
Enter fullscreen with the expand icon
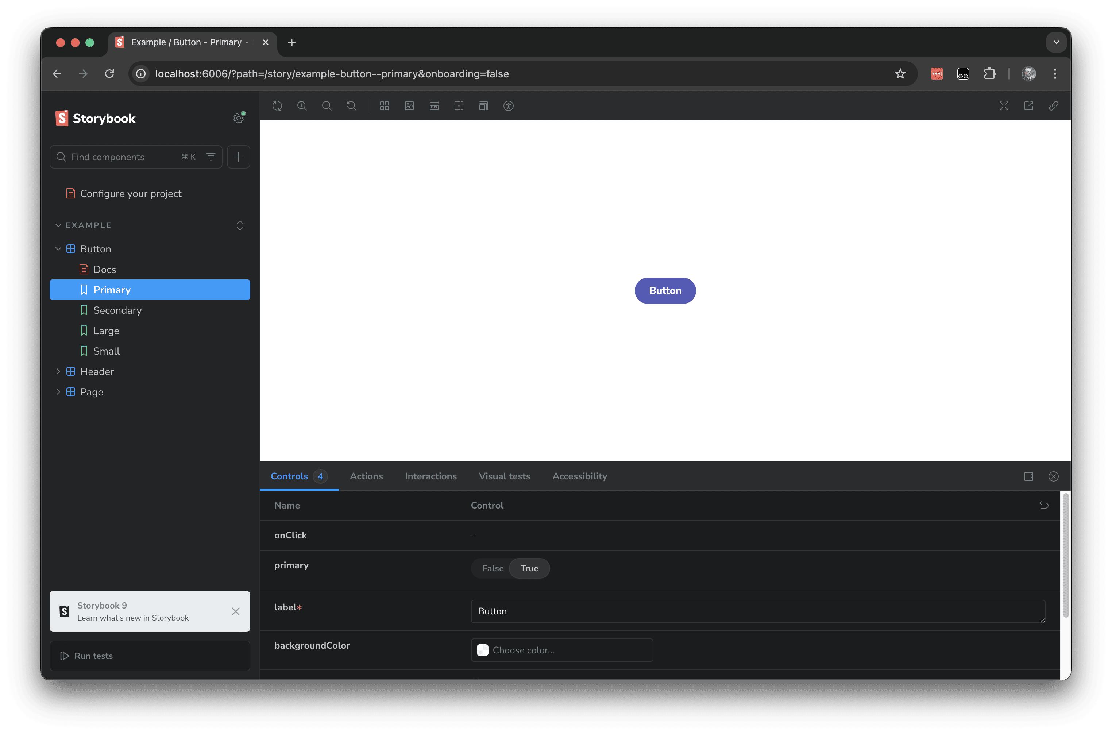(1003, 106)
